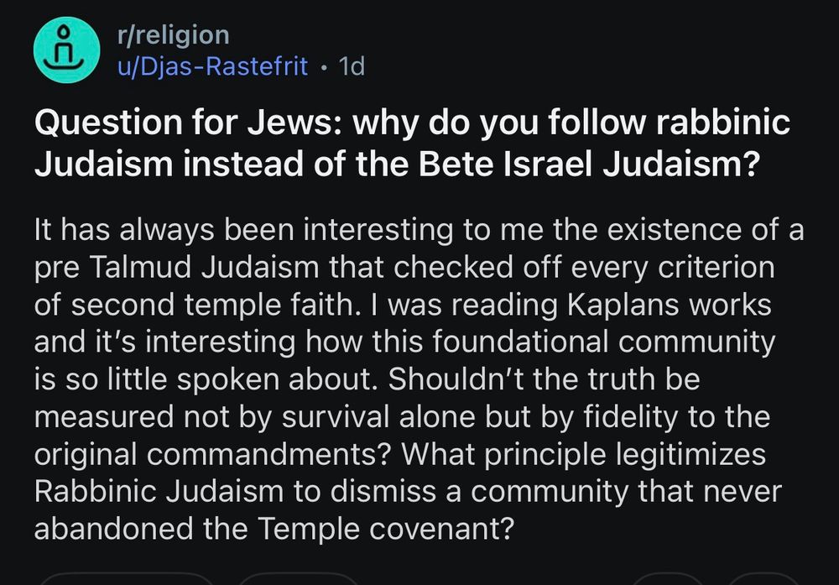Screen dimensions: 839x585
Task: Tap the r/religion community avatar icon
Action: click(x=67, y=50)
